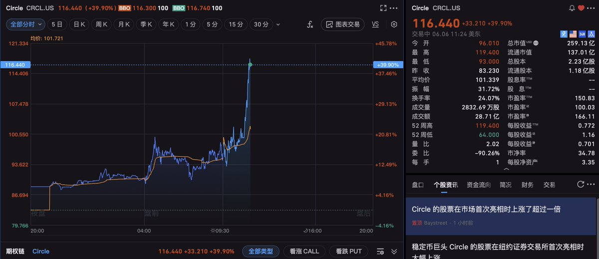
Task: Click the 市净率 value 34.78
Action: point(587,153)
